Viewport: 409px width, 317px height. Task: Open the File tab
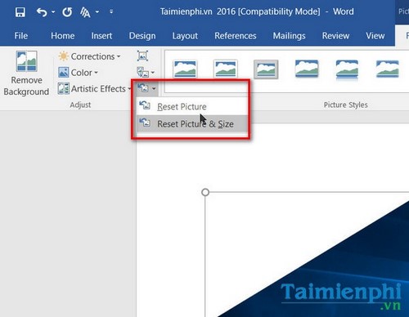[21, 36]
